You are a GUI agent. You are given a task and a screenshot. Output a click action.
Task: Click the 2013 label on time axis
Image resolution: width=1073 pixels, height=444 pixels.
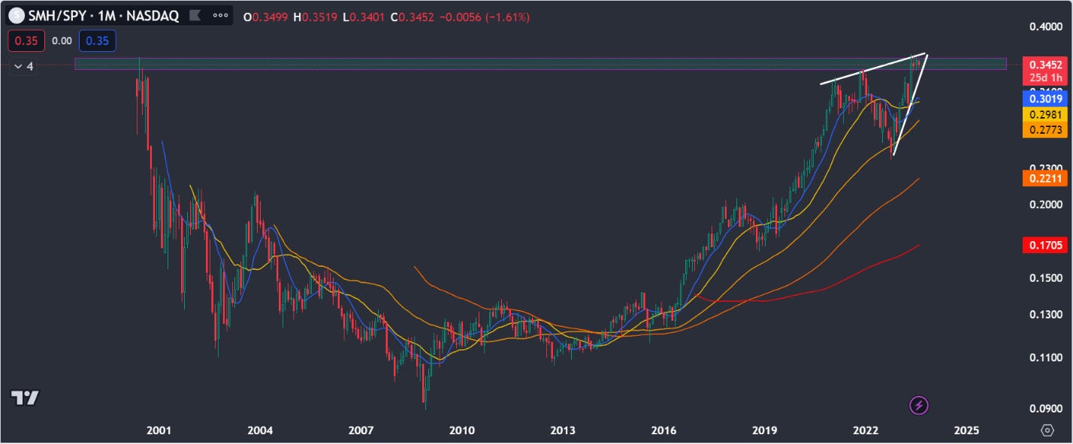click(562, 431)
